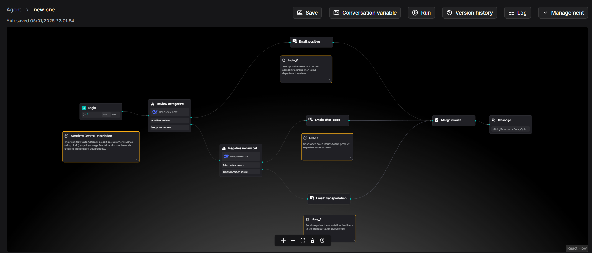The image size is (592, 253).
Task: Select the Email: transportation node label
Action: point(331,198)
